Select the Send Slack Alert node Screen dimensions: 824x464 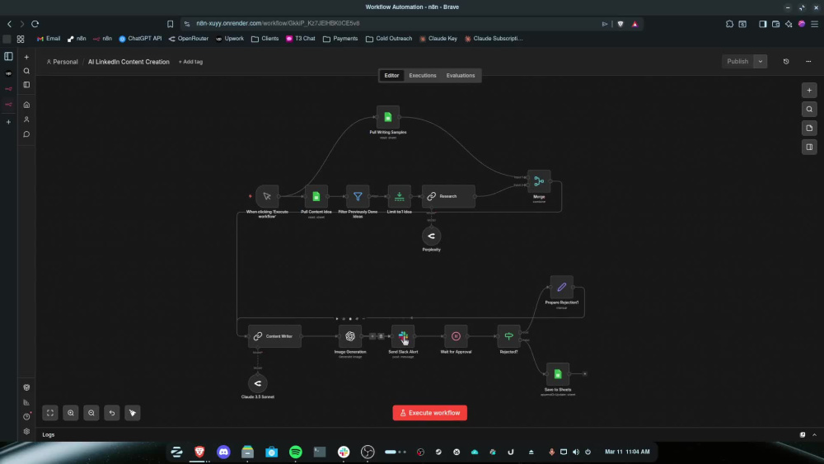click(403, 336)
